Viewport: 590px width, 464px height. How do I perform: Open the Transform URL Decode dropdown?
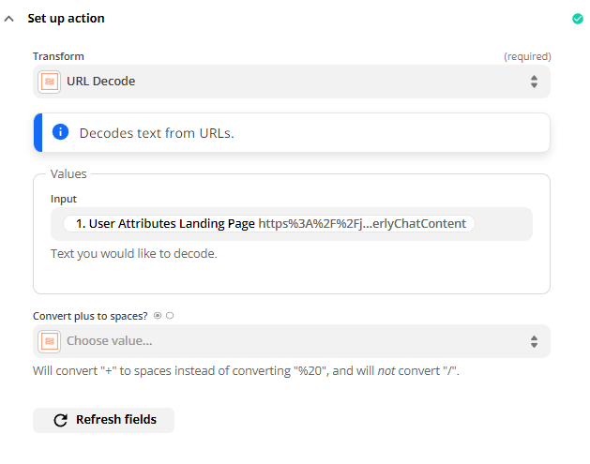(x=292, y=82)
